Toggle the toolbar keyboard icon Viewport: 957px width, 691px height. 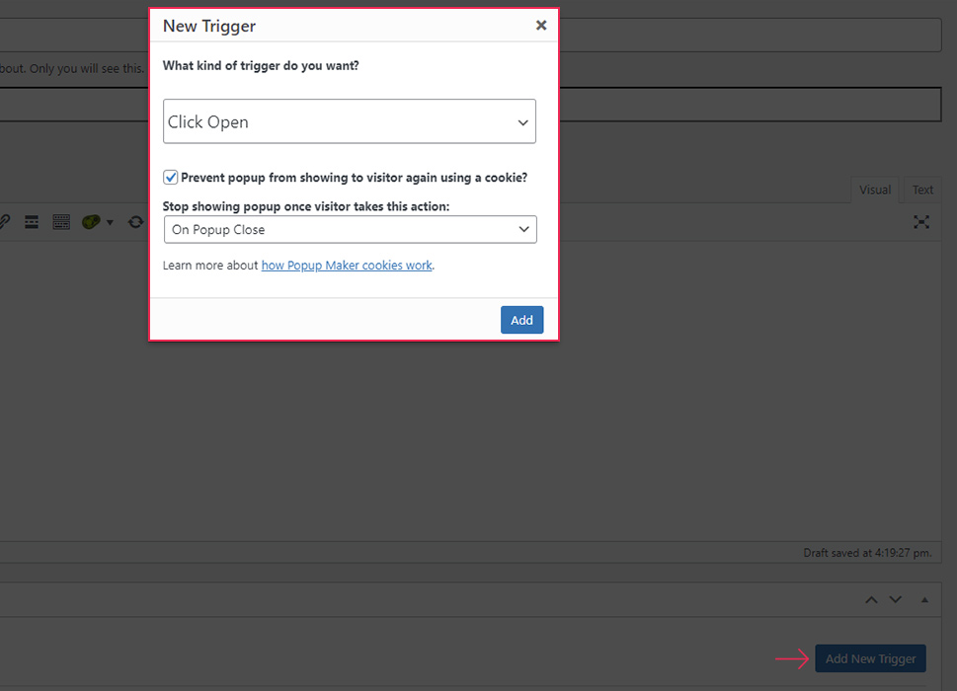[x=61, y=222]
